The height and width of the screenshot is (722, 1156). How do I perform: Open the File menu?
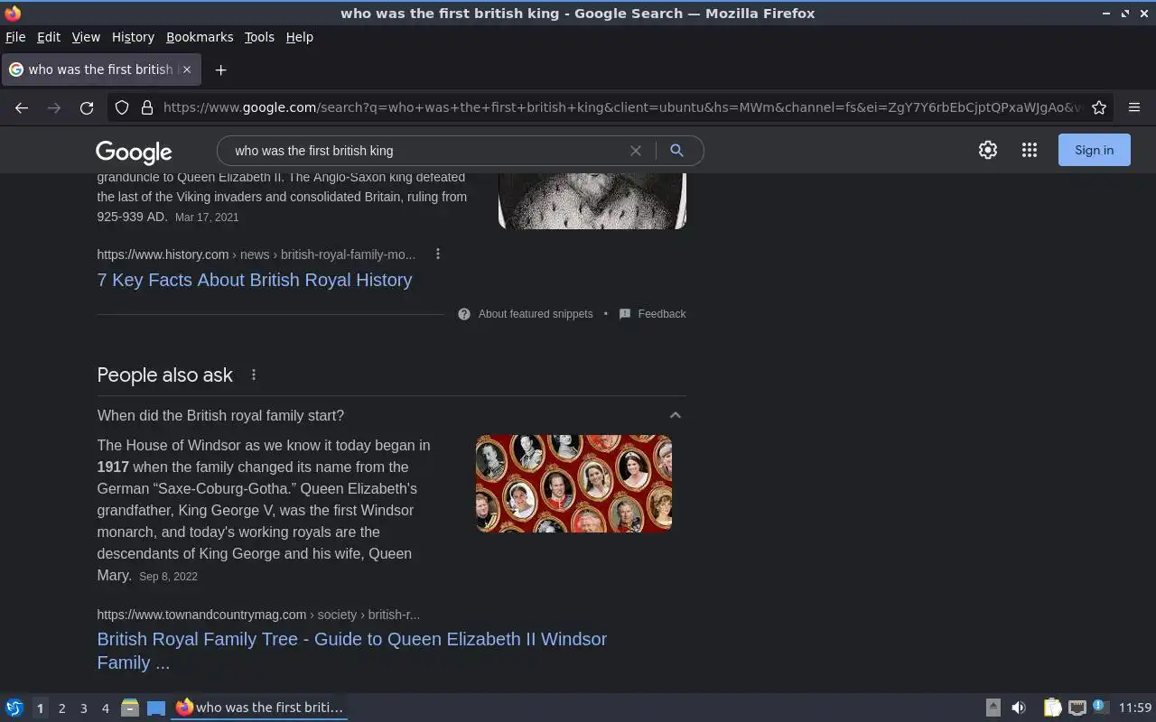pos(15,37)
